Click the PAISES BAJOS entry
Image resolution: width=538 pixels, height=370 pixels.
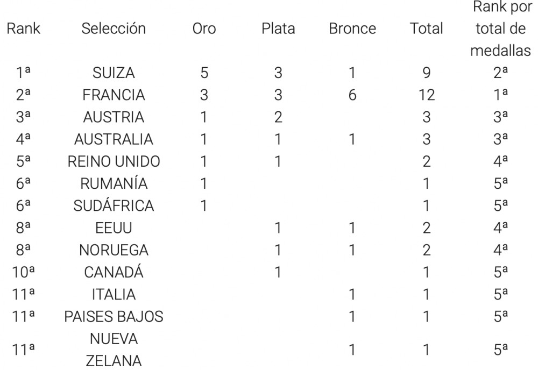(114, 317)
